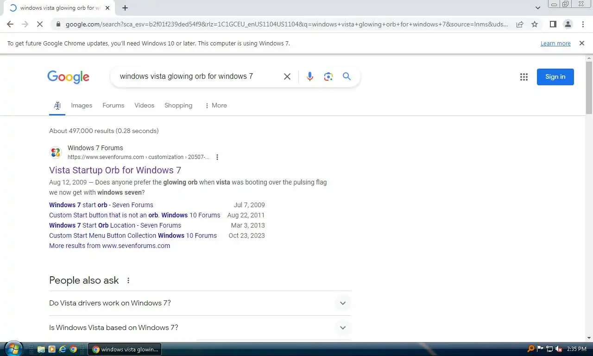
Task: Click the muted volume tray icon
Action: [x=559, y=349]
